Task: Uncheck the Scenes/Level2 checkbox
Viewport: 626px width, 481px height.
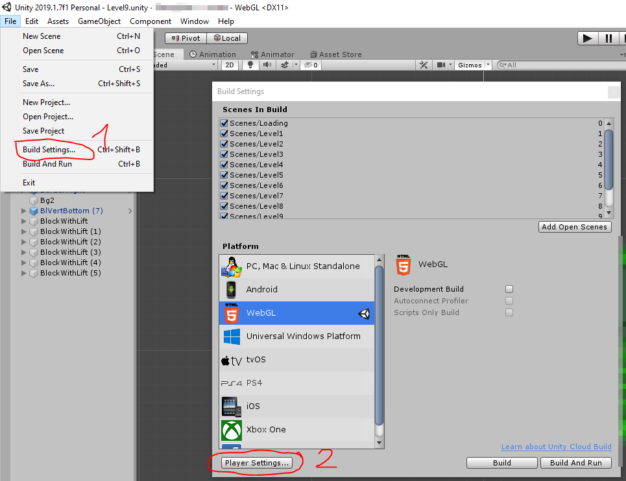Action: coord(224,144)
